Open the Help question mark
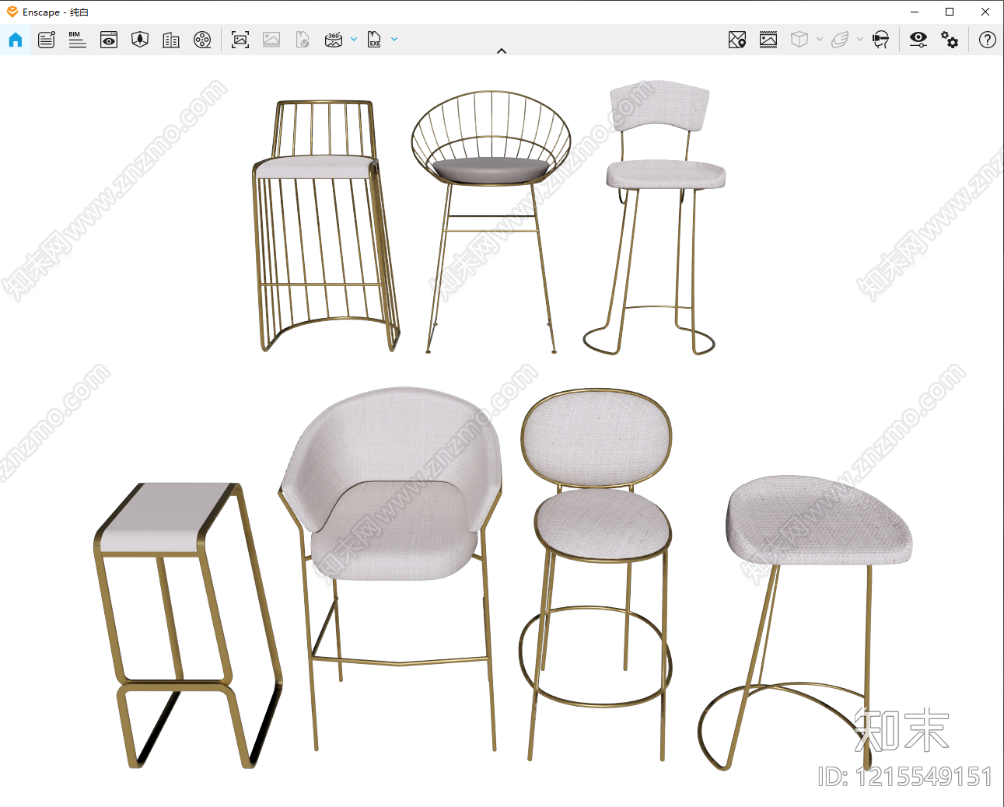The image size is (1004, 807). (988, 40)
